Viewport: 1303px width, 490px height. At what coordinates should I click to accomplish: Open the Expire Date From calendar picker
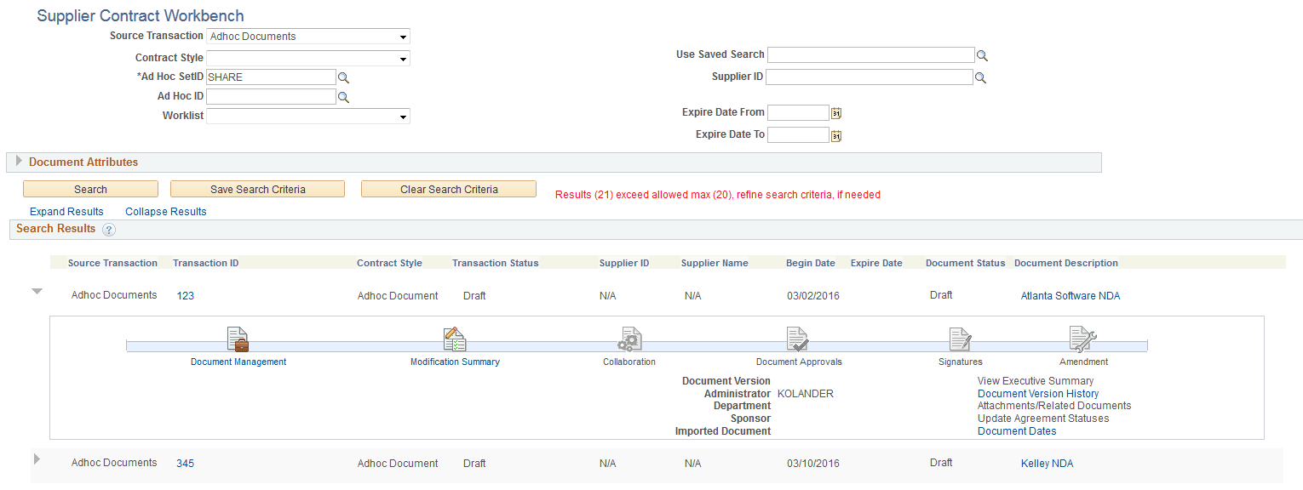click(835, 112)
